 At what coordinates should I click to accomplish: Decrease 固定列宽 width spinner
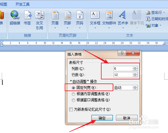click(x=135, y=88)
